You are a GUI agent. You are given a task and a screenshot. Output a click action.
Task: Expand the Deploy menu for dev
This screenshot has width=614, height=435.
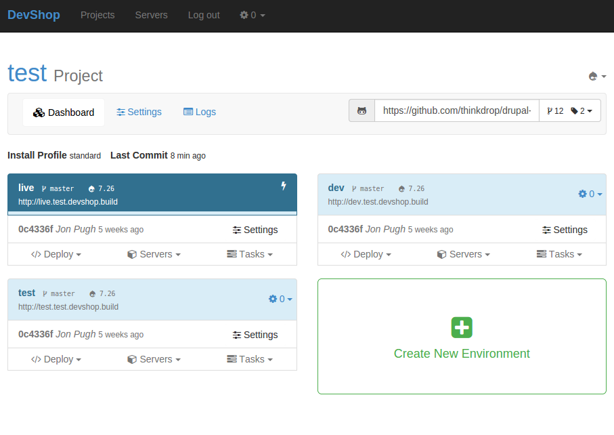pos(366,254)
